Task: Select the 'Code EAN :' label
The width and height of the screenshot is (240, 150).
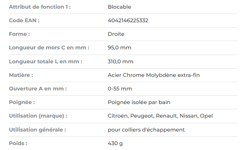Action: 24,20
